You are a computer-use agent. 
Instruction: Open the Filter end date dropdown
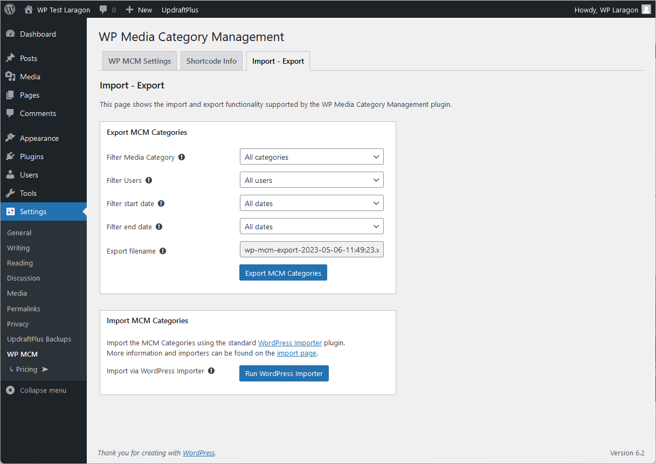[312, 227]
